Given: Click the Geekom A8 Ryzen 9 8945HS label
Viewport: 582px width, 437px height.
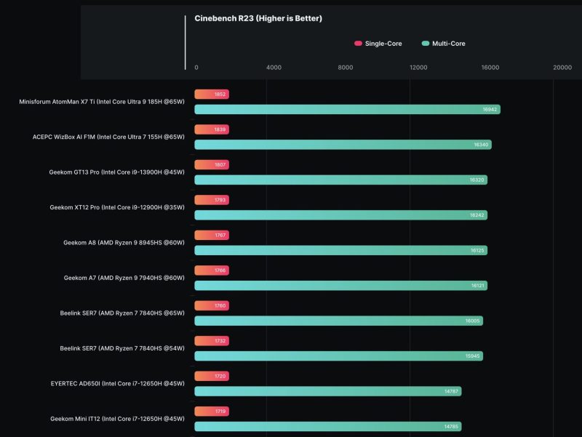Looking at the screenshot, I should pos(124,243).
